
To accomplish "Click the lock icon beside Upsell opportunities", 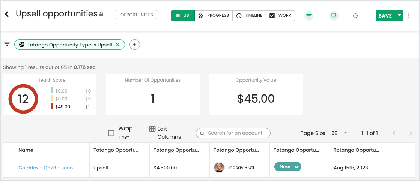I will pos(101,14).
